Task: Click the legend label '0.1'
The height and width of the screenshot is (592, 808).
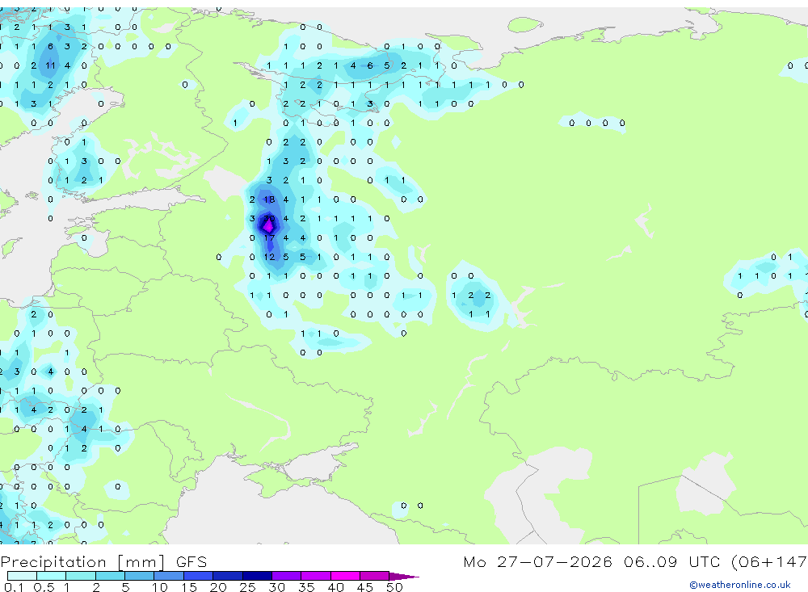Action: pyautogui.click(x=14, y=587)
